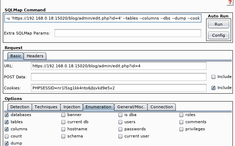Disable the dump option
235x146 pixels.
pyautogui.click(x=7, y=144)
